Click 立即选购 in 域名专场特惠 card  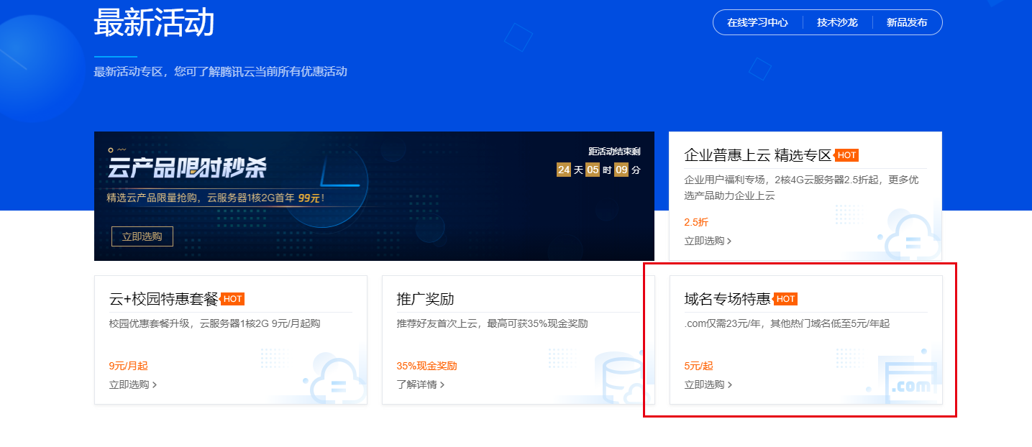708,384
